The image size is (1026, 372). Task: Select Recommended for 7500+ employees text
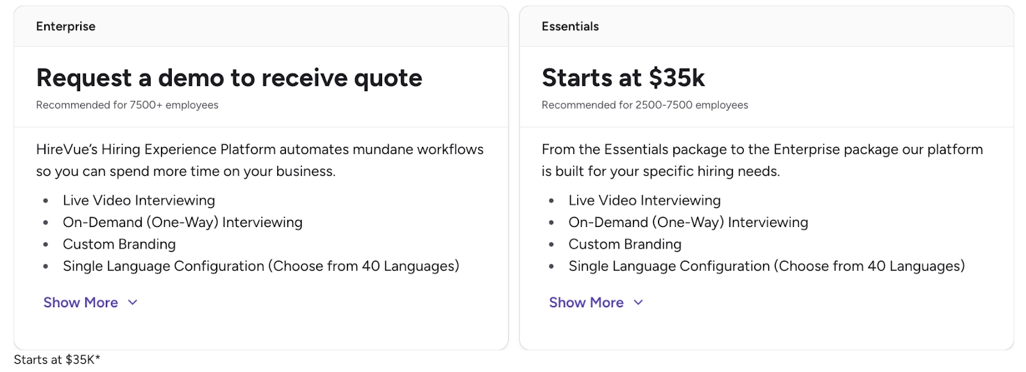126,105
